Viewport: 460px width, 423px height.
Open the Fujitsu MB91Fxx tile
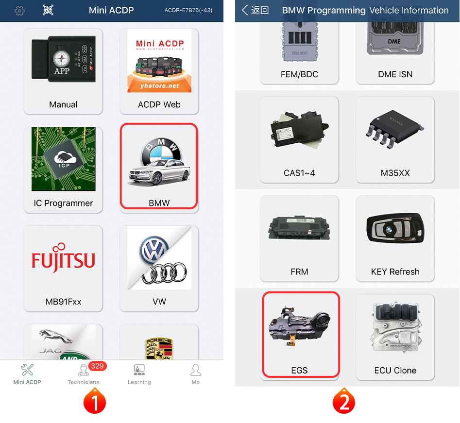click(x=63, y=269)
